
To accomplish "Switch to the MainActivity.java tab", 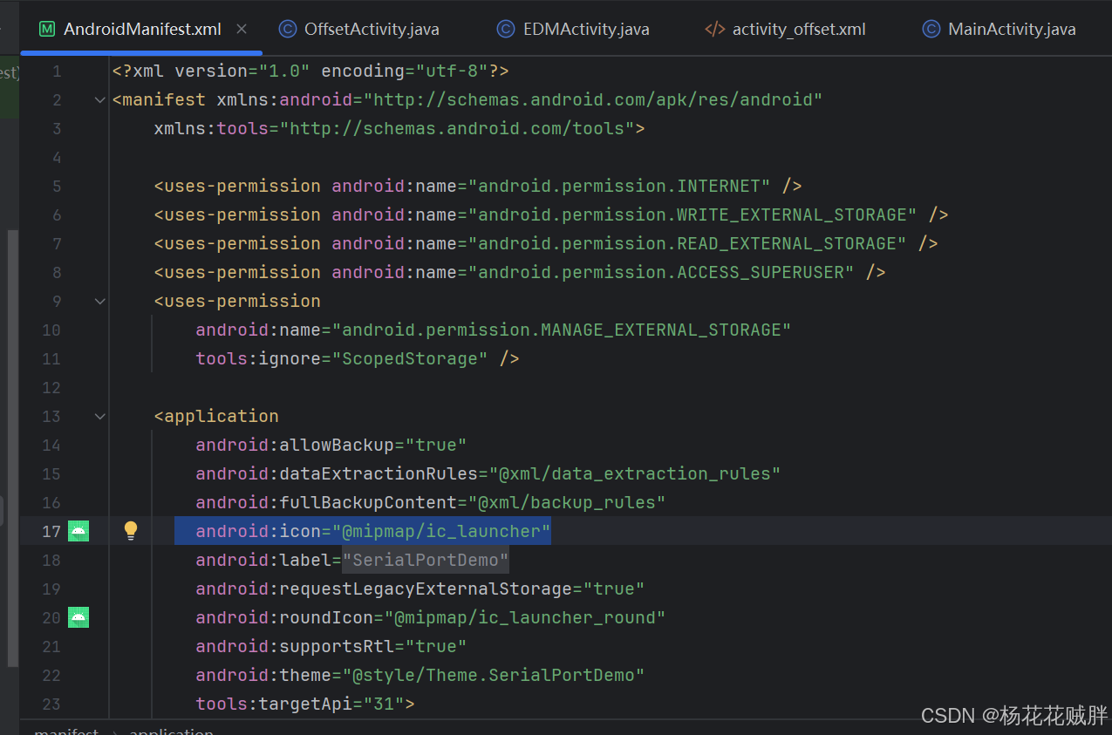I will (999, 29).
